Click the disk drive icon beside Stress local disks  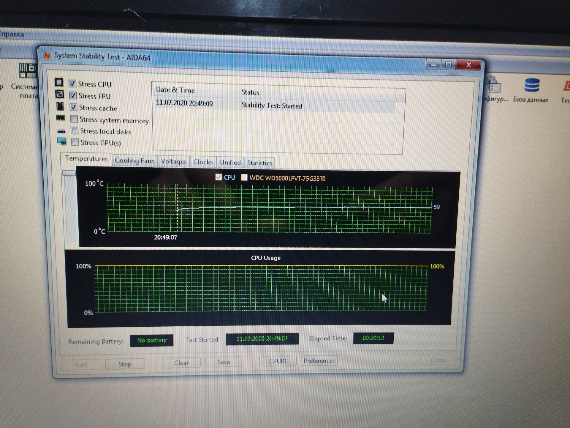coord(61,131)
